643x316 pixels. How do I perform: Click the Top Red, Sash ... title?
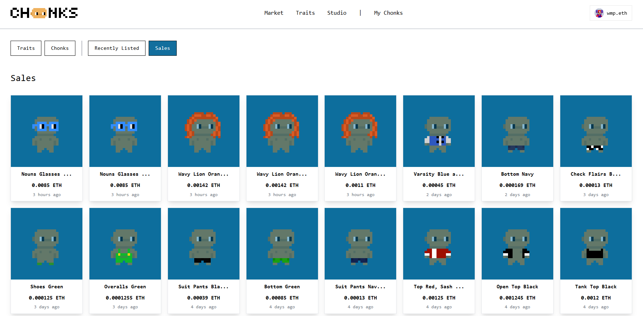[439, 287]
